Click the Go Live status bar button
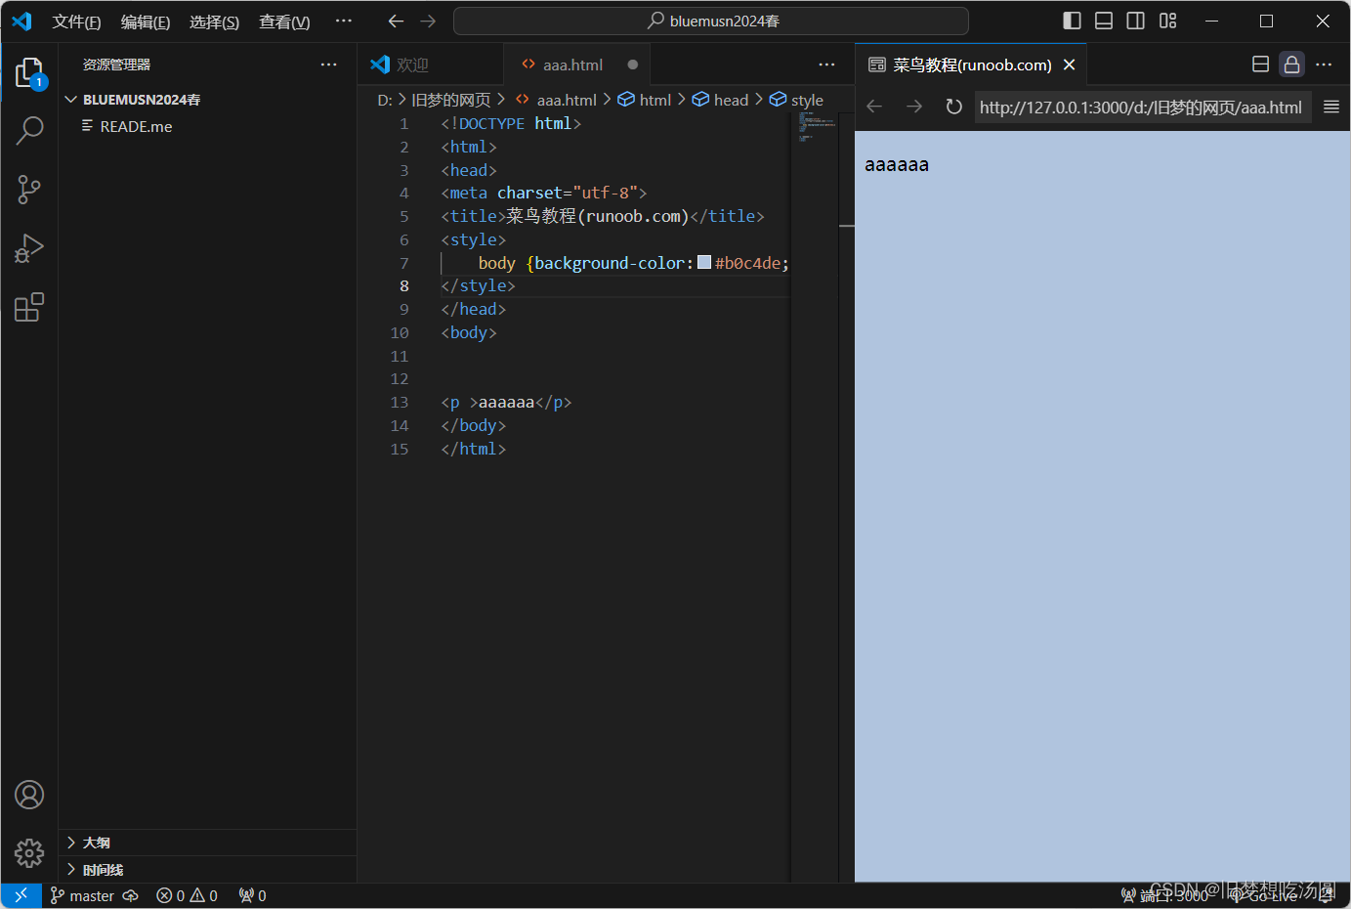 [x=1265, y=895]
